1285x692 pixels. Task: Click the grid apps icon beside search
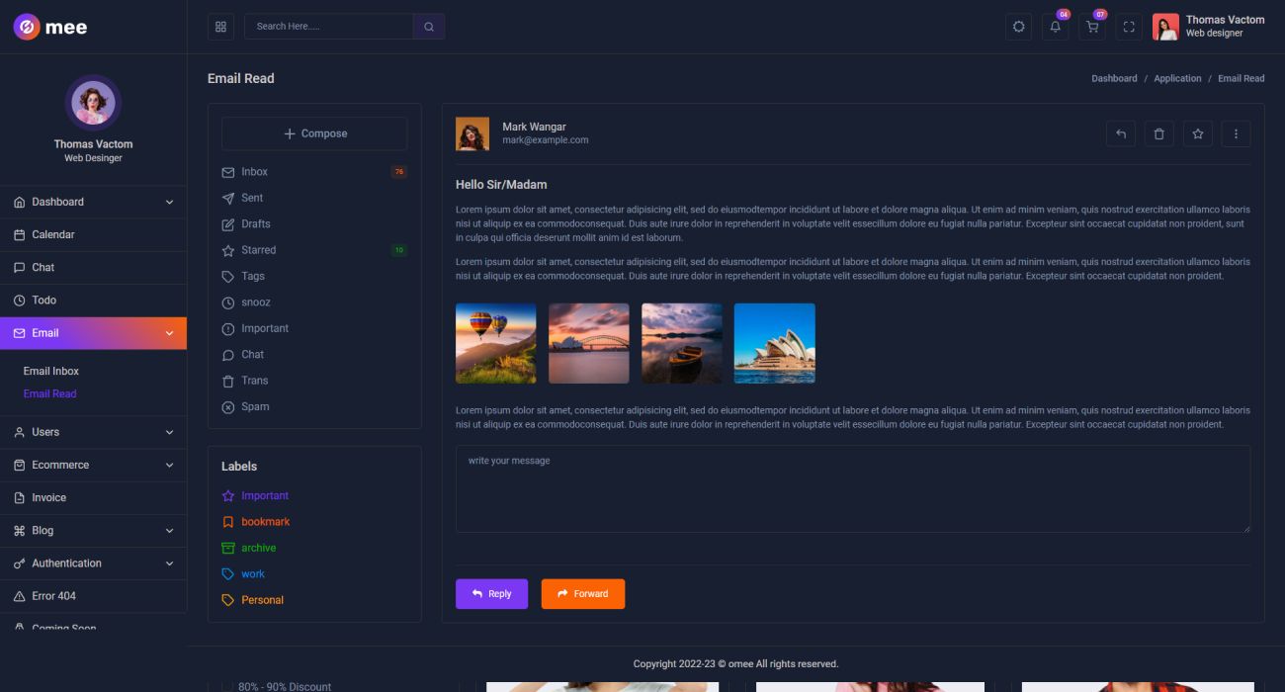point(220,27)
